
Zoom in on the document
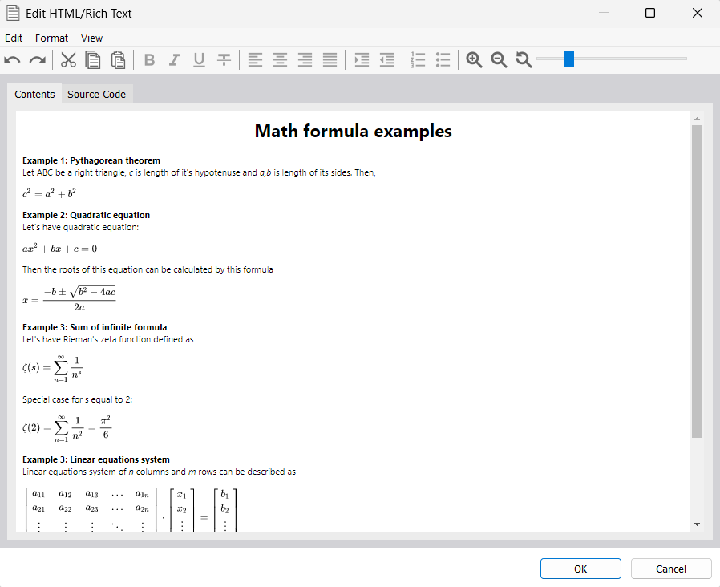(x=474, y=59)
